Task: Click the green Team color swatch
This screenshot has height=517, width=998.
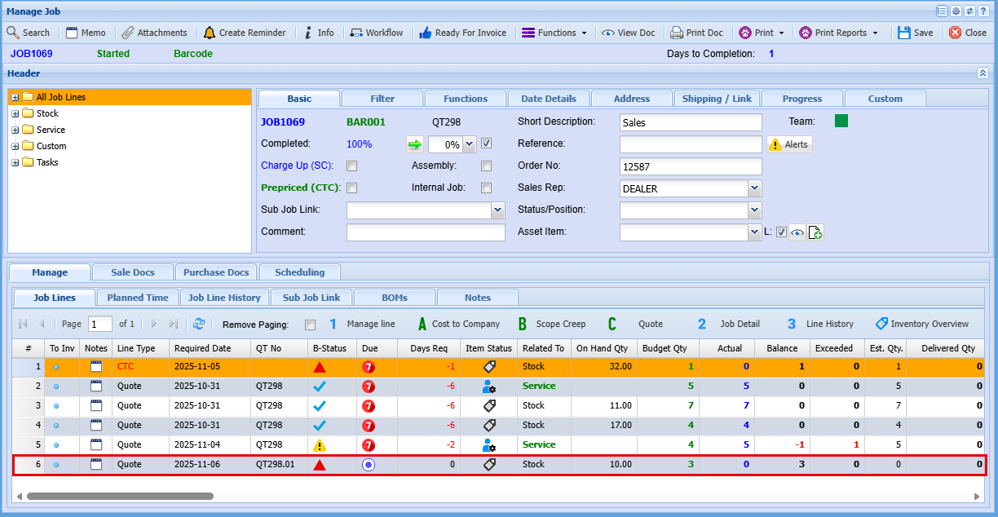Action: [841, 122]
